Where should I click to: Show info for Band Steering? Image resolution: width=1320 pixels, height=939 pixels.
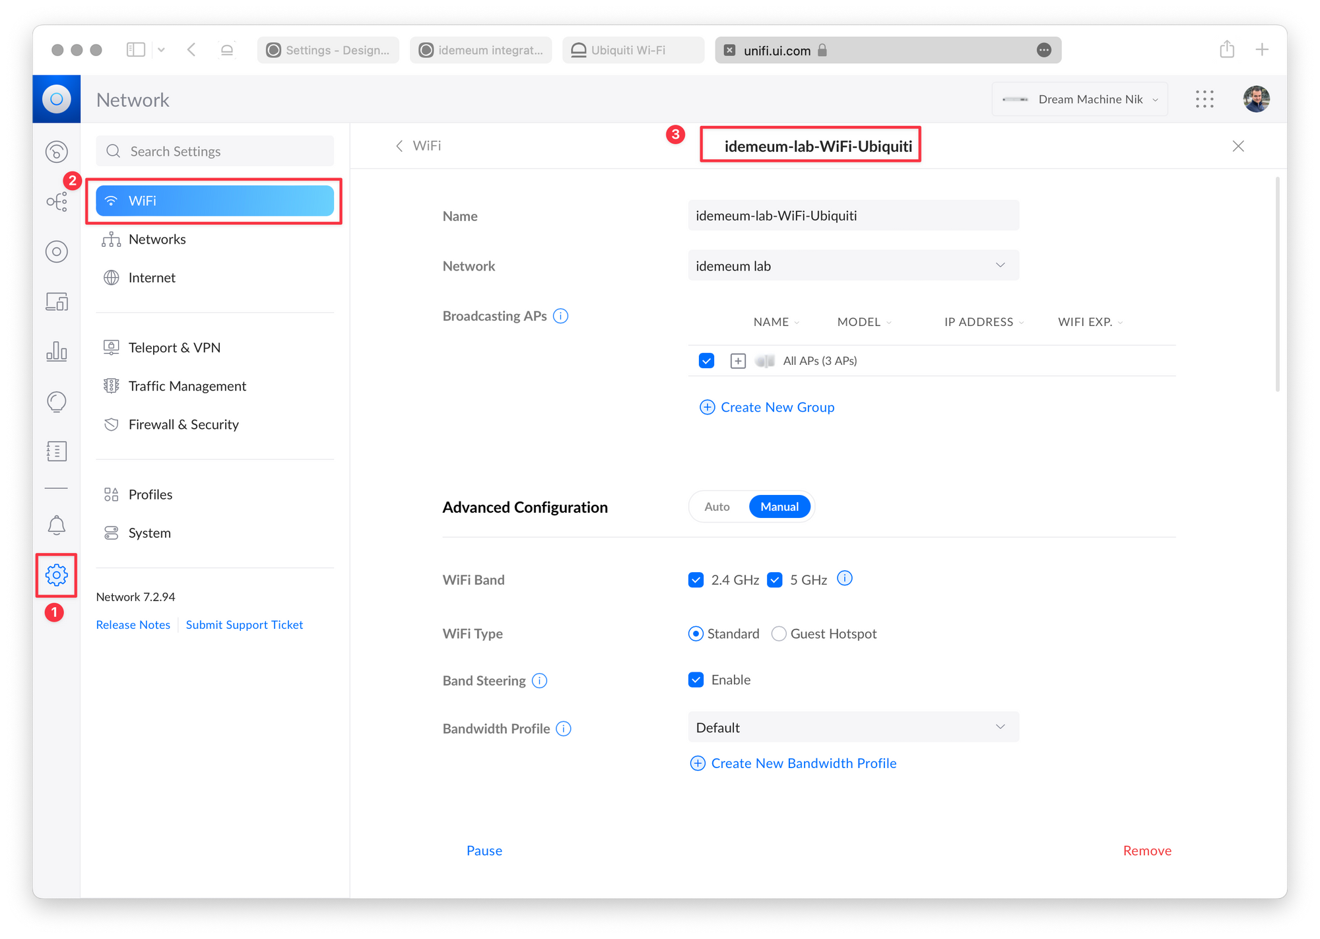pyautogui.click(x=539, y=680)
